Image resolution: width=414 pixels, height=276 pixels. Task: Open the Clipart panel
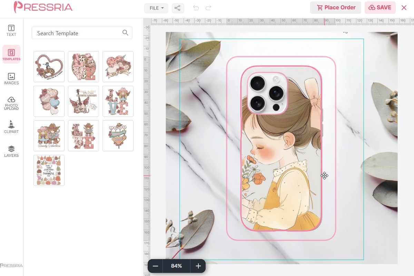coord(11,127)
